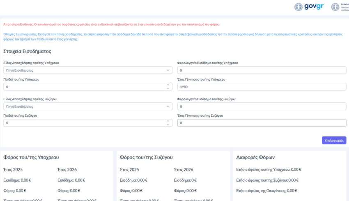349x201 pixels.
Task: Expand Είδος Απασχόλησης του/της Συζύγου dropdown
Action: click(x=87, y=106)
